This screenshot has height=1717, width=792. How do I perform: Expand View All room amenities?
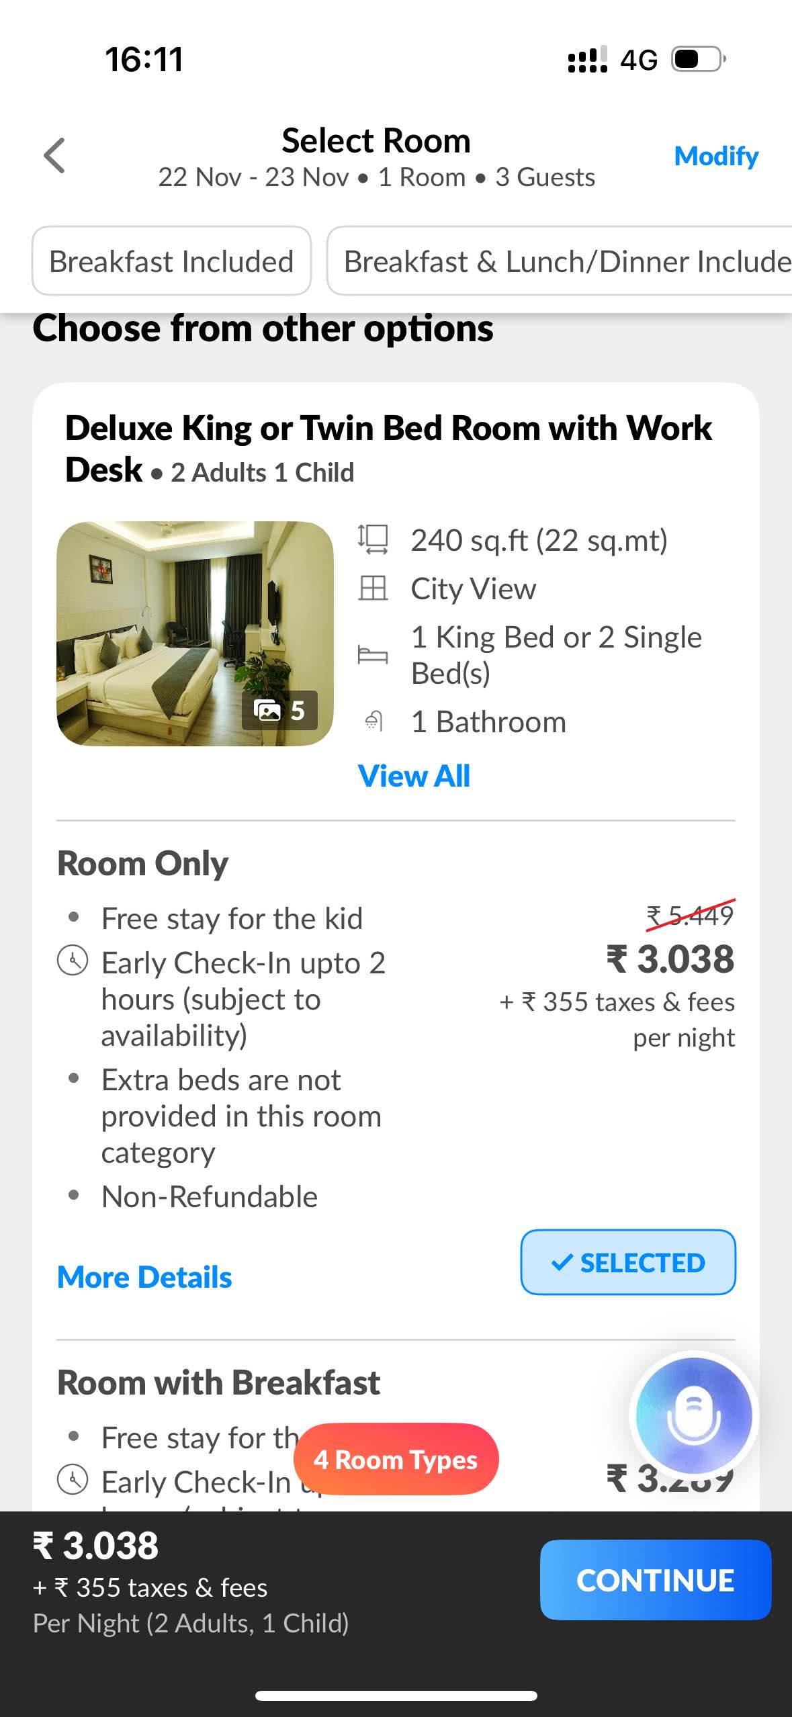(x=414, y=776)
